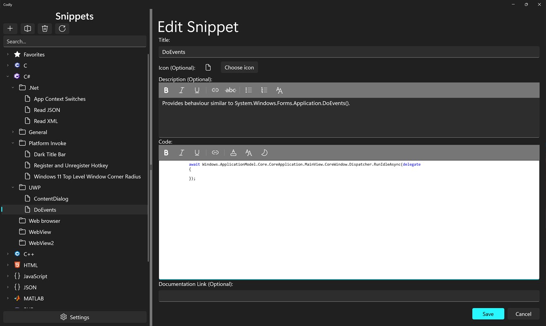
Task: Save the edited snippet
Action: tap(488, 314)
